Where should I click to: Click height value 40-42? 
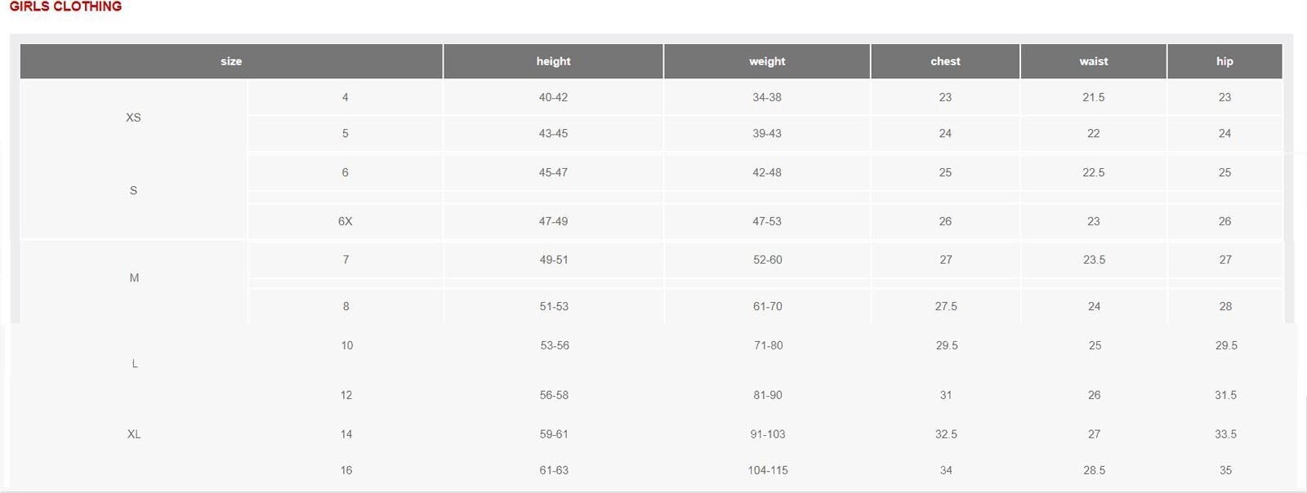click(553, 97)
